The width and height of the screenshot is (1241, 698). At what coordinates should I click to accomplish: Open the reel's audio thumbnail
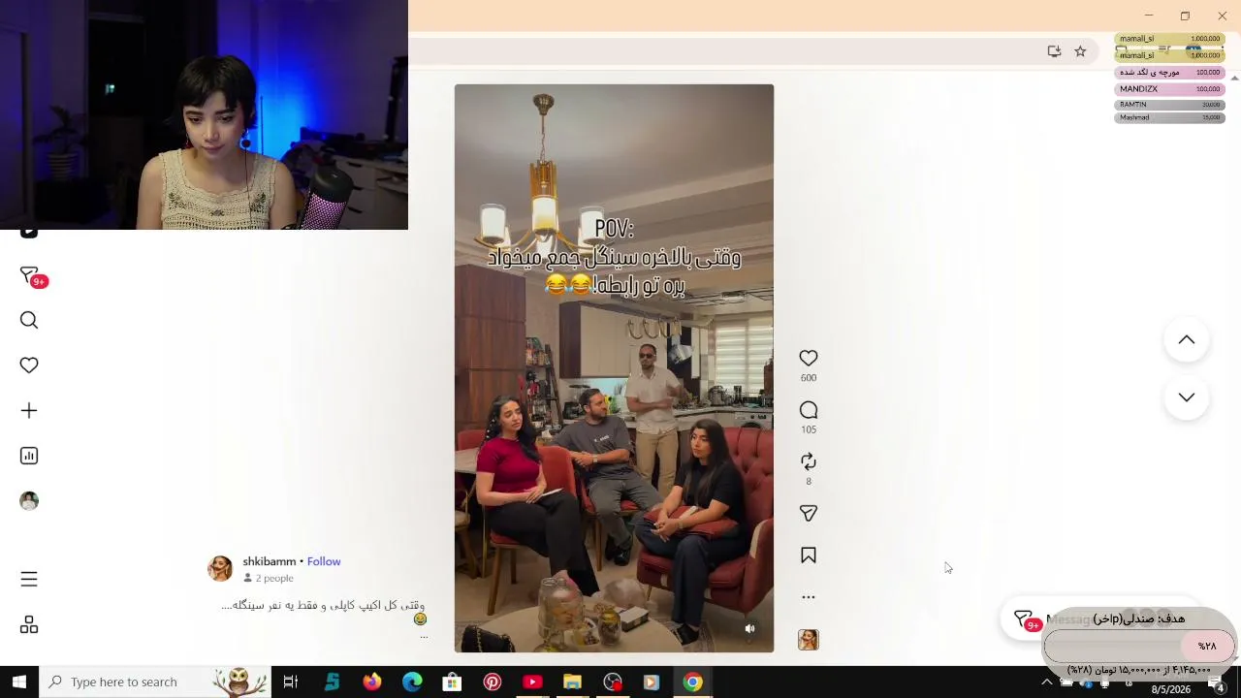pos(809,640)
